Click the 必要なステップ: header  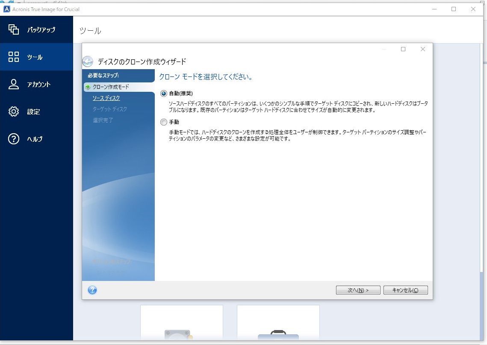pyautogui.click(x=103, y=76)
